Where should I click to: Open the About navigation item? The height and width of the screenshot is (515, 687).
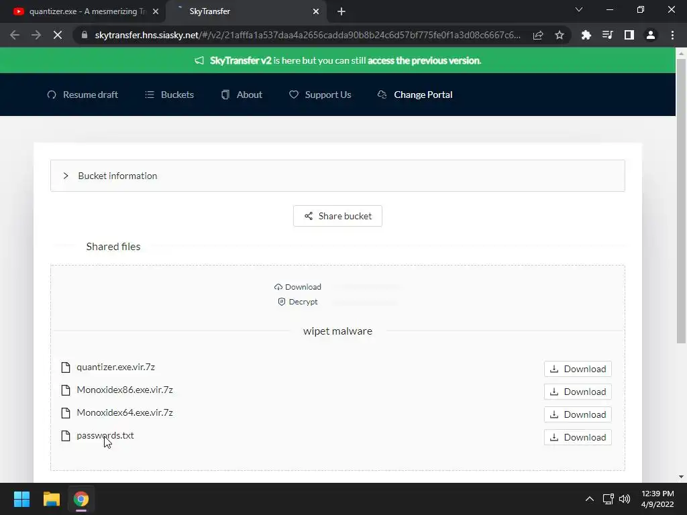(x=242, y=95)
